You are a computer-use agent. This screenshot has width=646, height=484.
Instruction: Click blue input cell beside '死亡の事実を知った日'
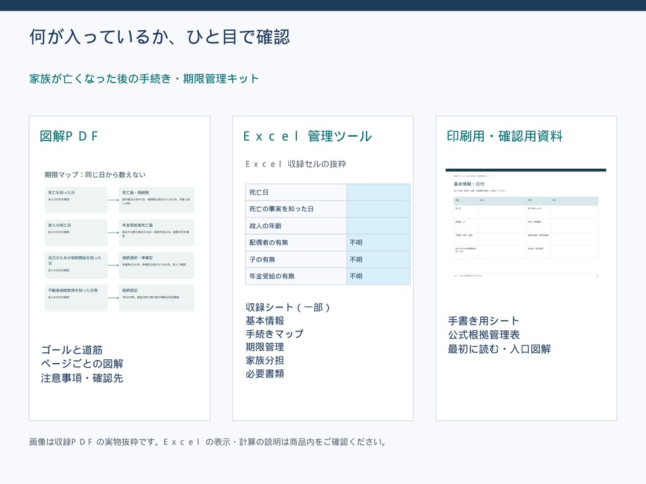click(379, 209)
